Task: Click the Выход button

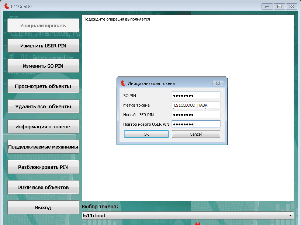Action: point(43,207)
